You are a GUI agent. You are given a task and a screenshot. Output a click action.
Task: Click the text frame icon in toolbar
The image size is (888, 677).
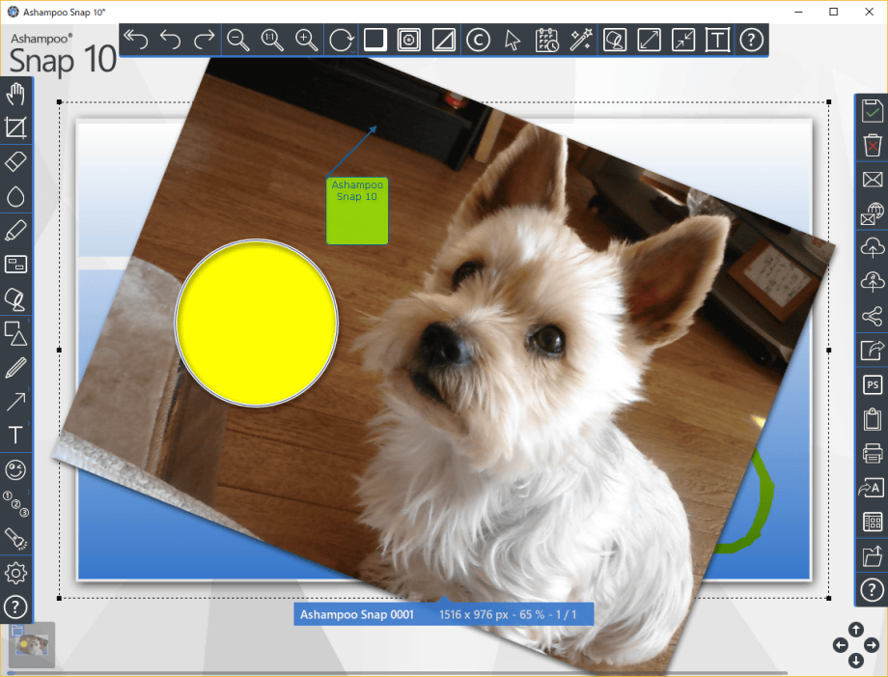717,40
